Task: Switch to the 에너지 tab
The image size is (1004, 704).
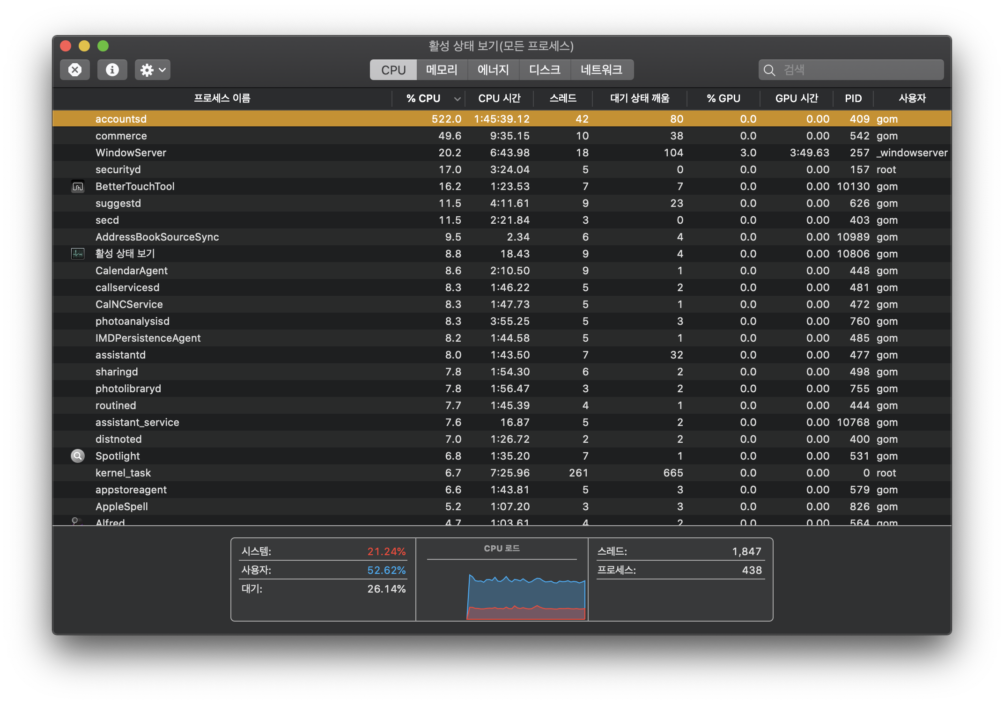Action: pos(493,70)
